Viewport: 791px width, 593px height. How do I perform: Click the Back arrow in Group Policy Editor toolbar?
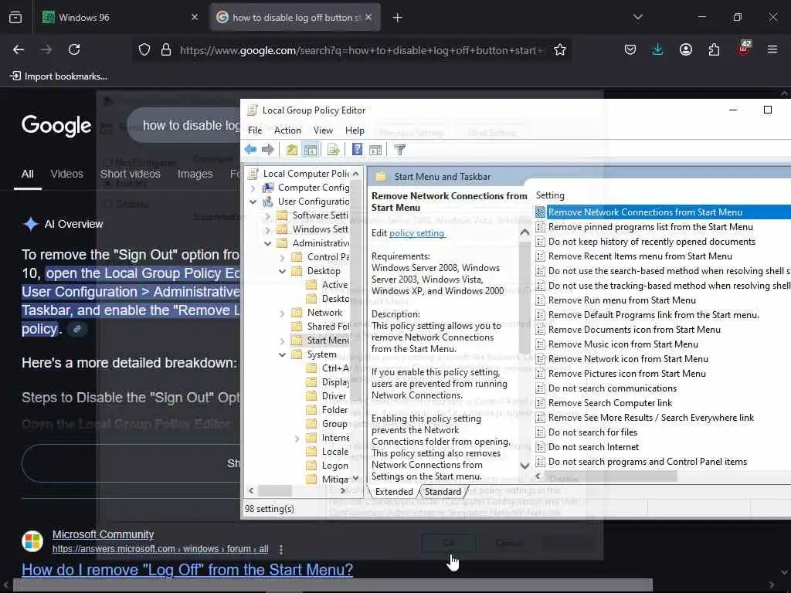(250, 149)
